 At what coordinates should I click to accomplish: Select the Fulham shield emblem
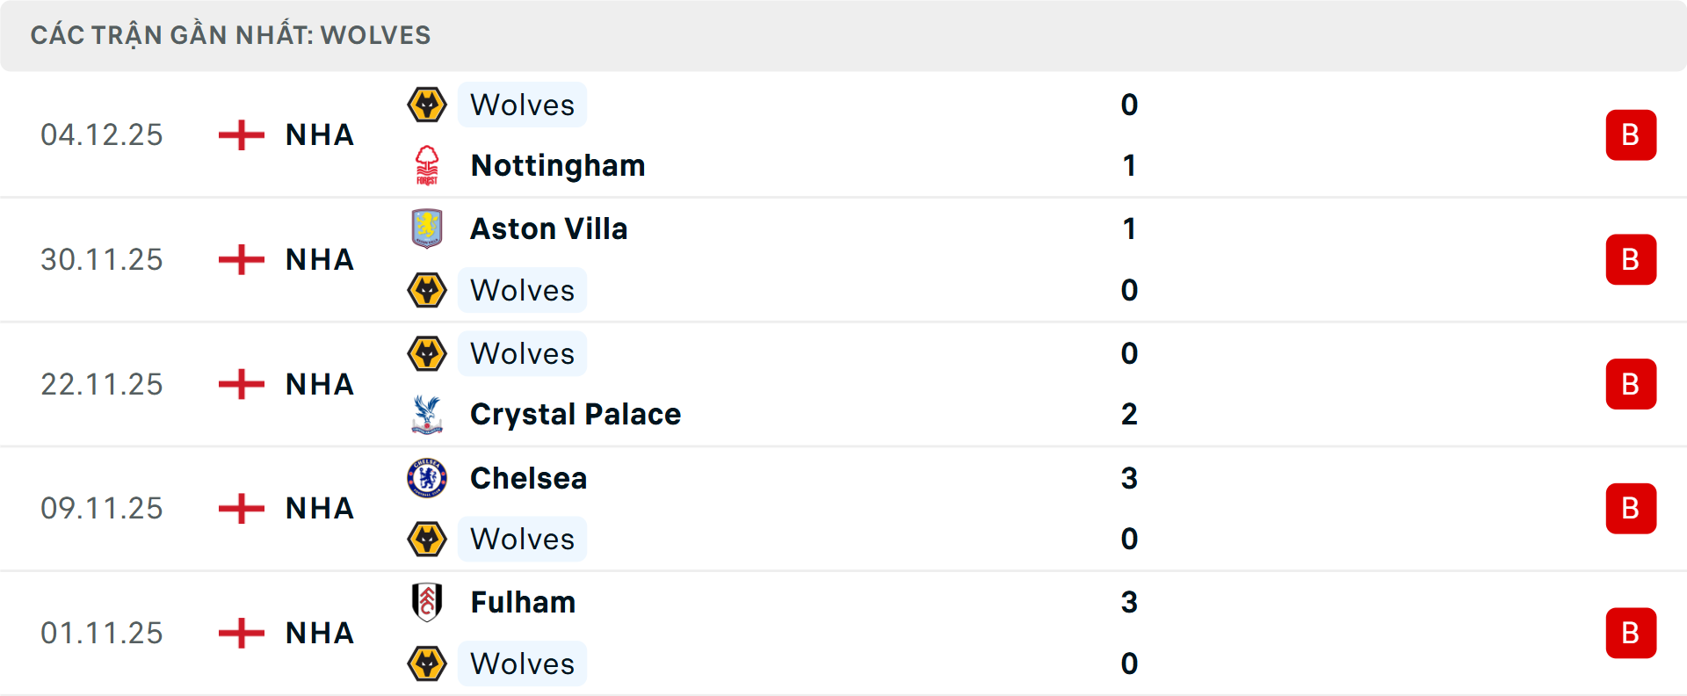428,603
